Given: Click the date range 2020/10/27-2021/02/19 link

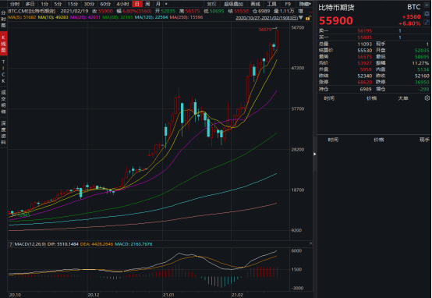Looking at the screenshot, I should 267,18.
